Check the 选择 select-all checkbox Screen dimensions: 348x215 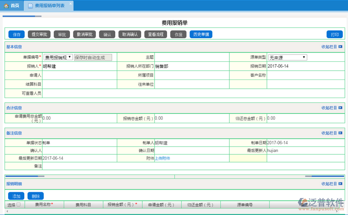point(18,205)
